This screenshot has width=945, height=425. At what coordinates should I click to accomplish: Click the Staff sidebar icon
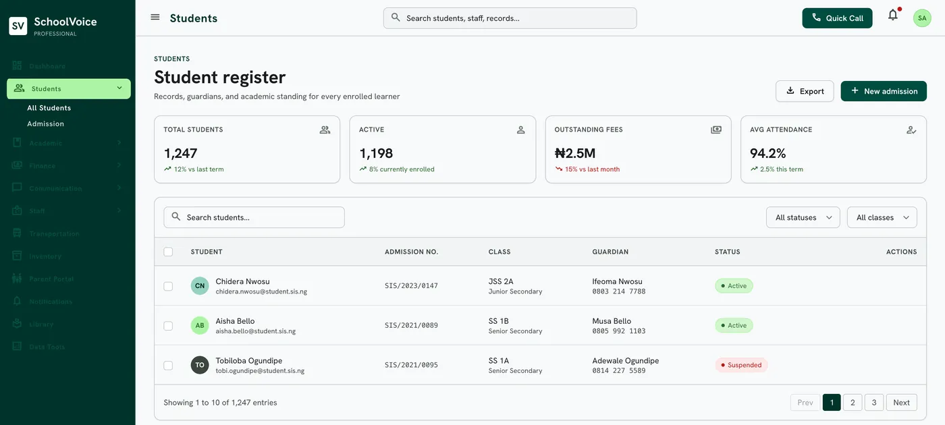(18, 210)
